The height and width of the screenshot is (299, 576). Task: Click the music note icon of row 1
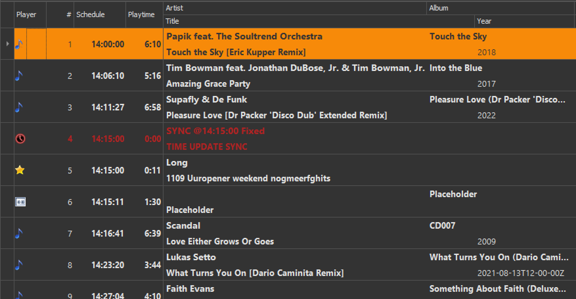pos(19,44)
